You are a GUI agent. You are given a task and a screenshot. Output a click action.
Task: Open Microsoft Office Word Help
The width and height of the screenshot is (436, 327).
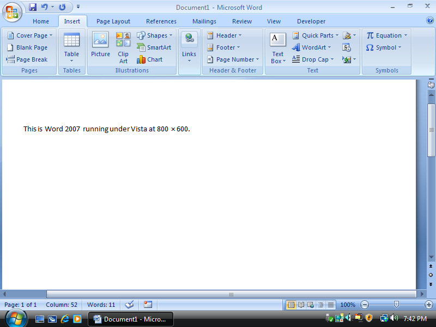(x=430, y=20)
